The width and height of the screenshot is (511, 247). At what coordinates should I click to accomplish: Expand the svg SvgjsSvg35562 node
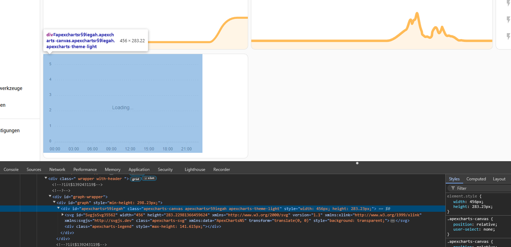click(x=62, y=215)
